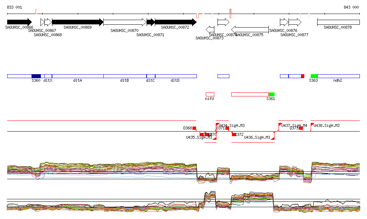
Task: Click the green S363 segment
Action: click(314, 76)
